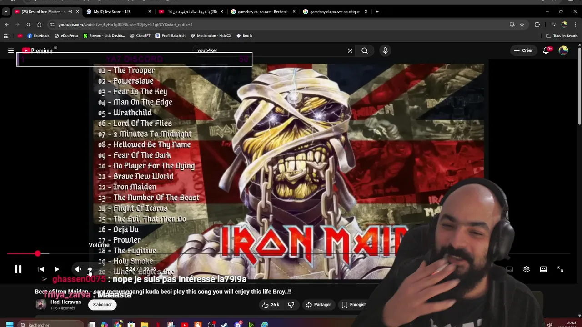Close the My IQ Test Score tab
The width and height of the screenshot is (582, 327).
[x=150, y=11]
